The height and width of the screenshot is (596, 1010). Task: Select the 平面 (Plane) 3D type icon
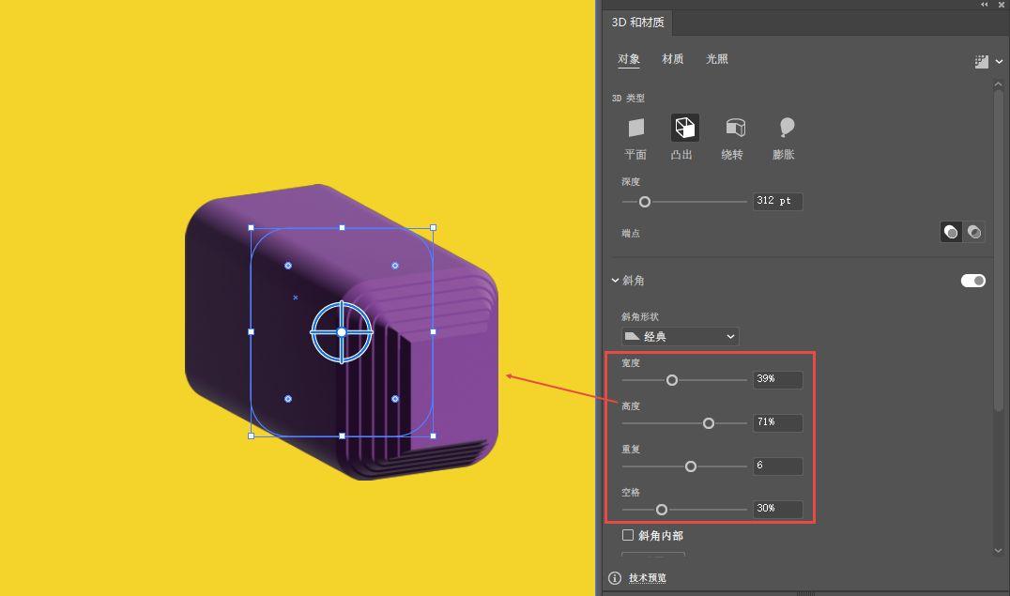[635, 128]
